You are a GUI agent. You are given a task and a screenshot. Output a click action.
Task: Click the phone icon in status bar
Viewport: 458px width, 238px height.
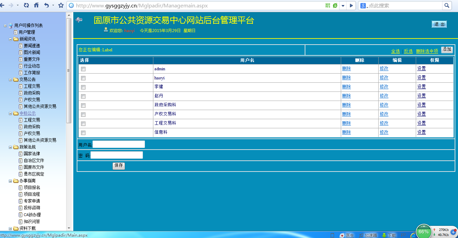tap(332, 235)
